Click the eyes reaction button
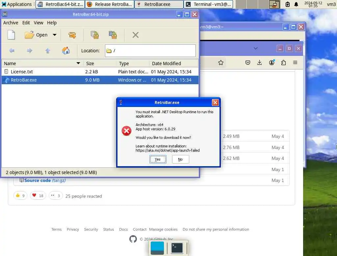The width and height of the screenshot is (337, 256). point(56,195)
